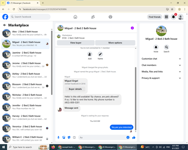The image size is (188, 150).
Task: Open Chrome tab search dropdown arrow
Action: click(3, 3)
